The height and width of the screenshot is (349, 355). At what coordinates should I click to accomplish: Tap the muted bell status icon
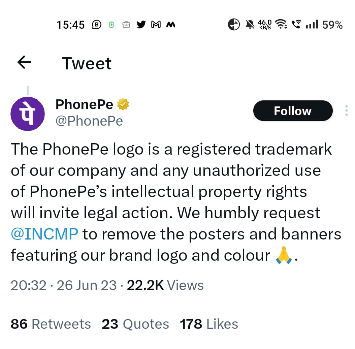[x=250, y=25]
